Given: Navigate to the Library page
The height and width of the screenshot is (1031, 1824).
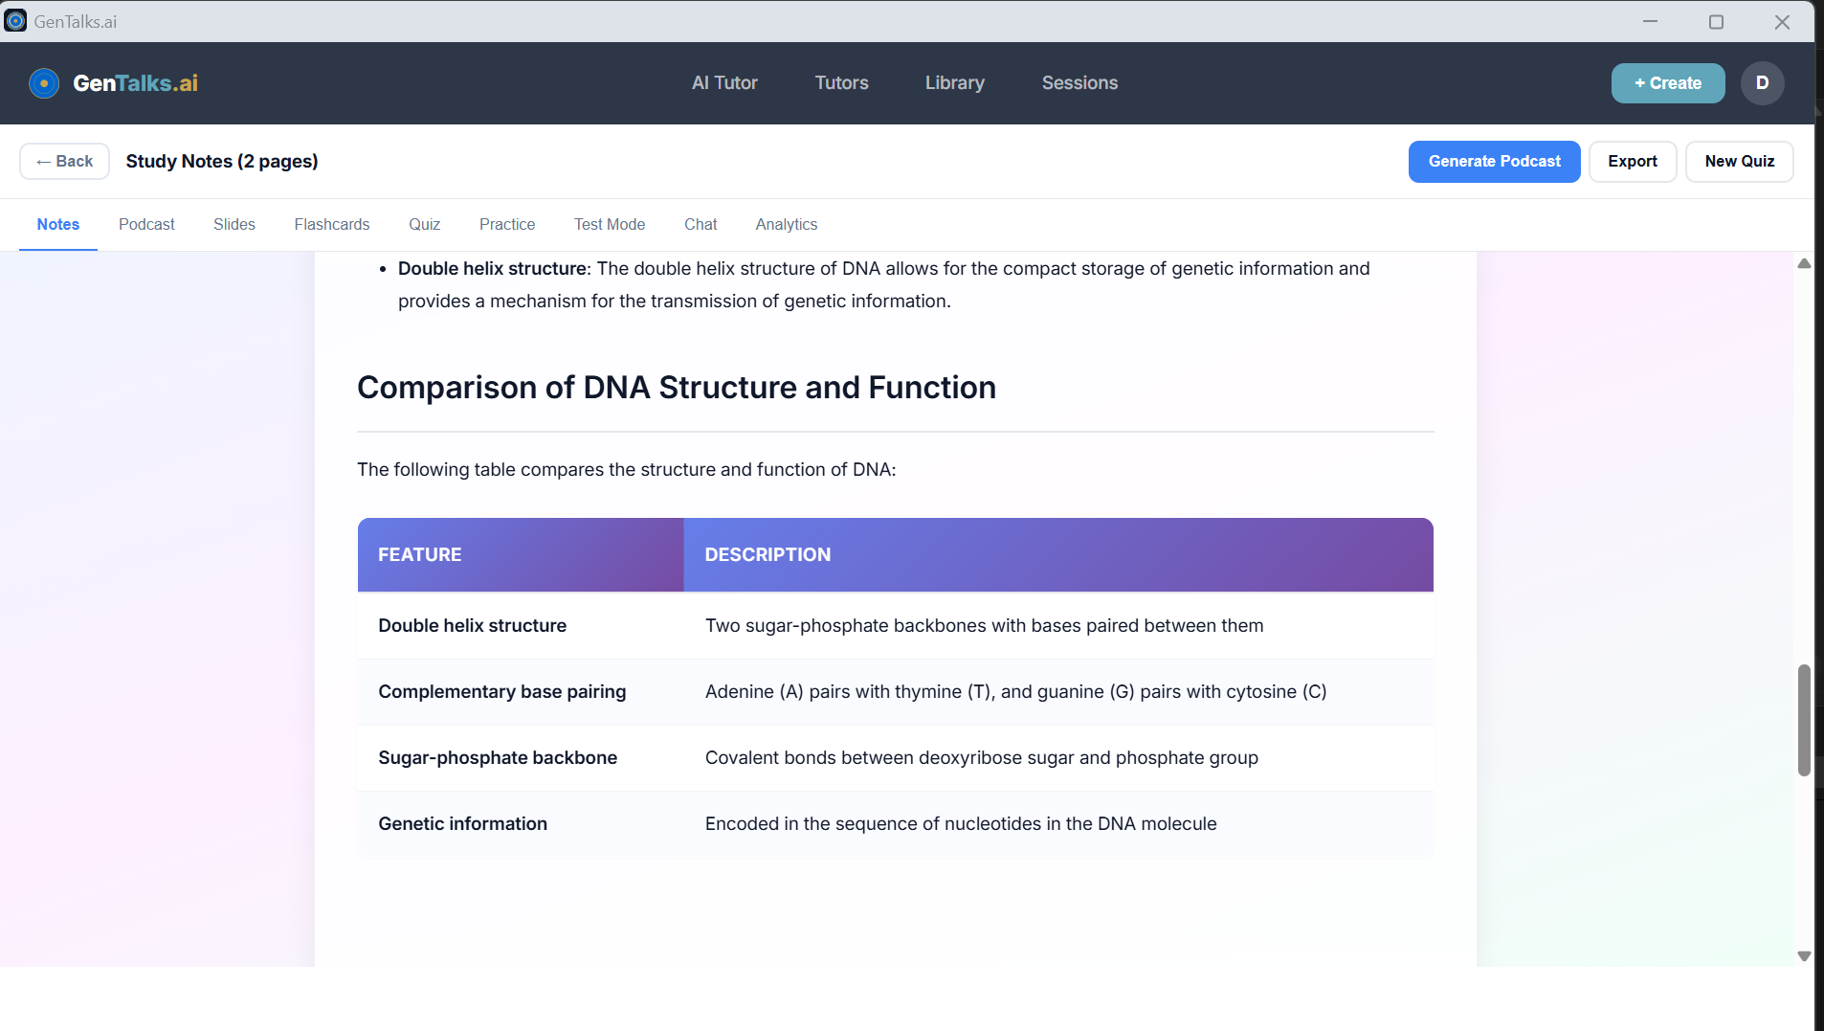Looking at the screenshot, I should 954,83.
